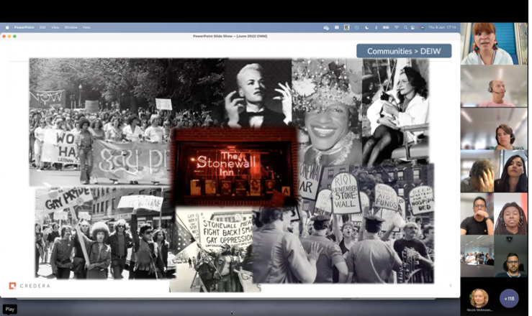The width and height of the screenshot is (532, 316).
Task: Select the red-haired presenter video tile
Action: click(494, 43)
